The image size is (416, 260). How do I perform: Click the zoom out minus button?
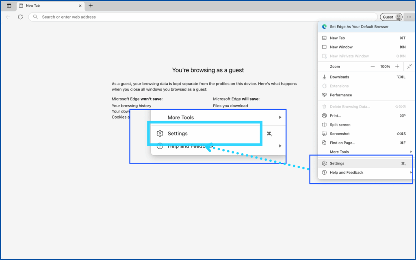373,66
